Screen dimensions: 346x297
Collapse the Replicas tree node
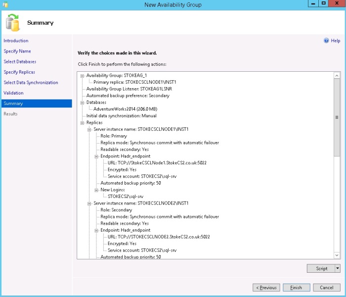tap(83, 123)
